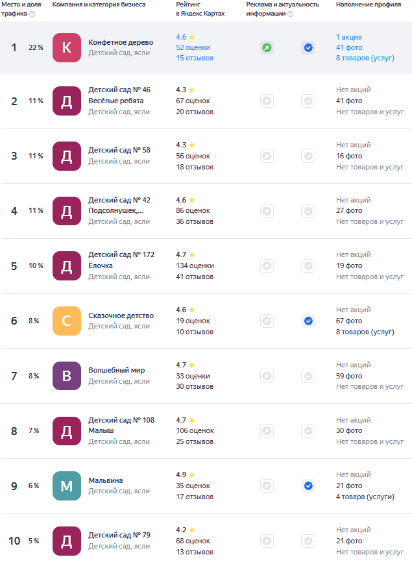The height and width of the screenshot is (568, 412).
Task: Click '59 фото' in the Волшебный мир row
Action: [x=349, y=376]
